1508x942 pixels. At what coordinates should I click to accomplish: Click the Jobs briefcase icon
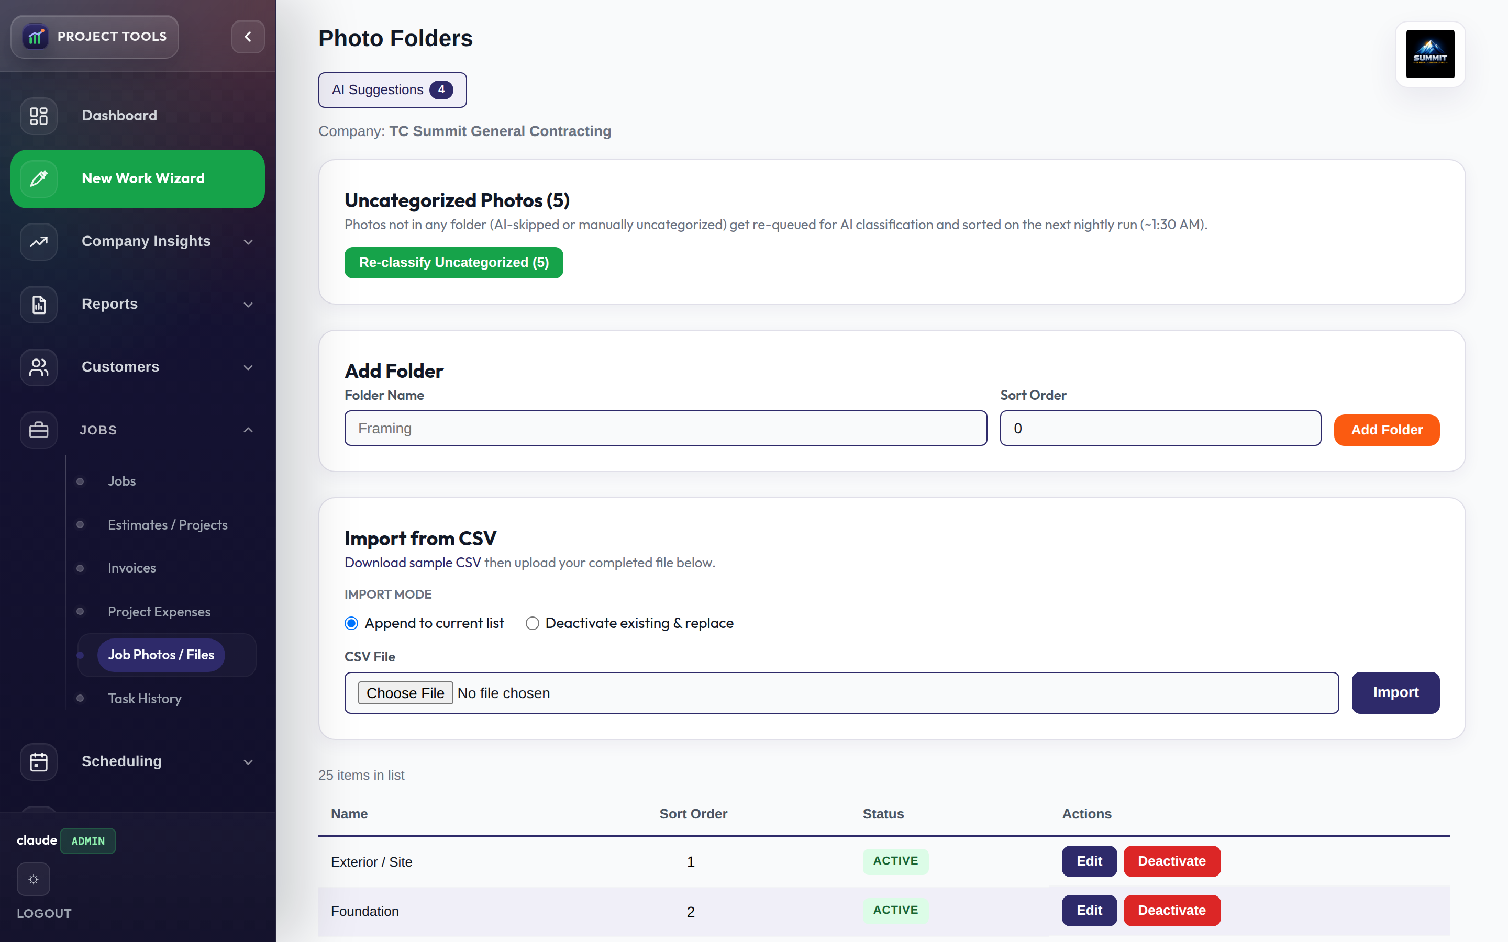click(x=39, y=430)
